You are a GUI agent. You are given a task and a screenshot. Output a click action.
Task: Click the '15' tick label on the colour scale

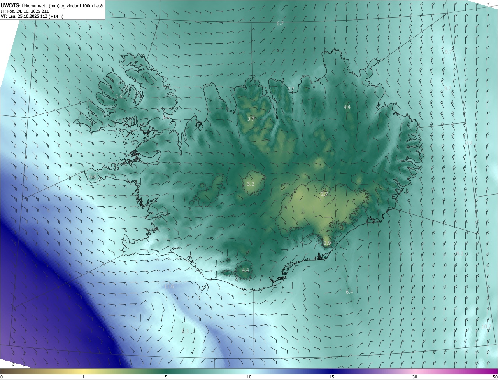332,377
